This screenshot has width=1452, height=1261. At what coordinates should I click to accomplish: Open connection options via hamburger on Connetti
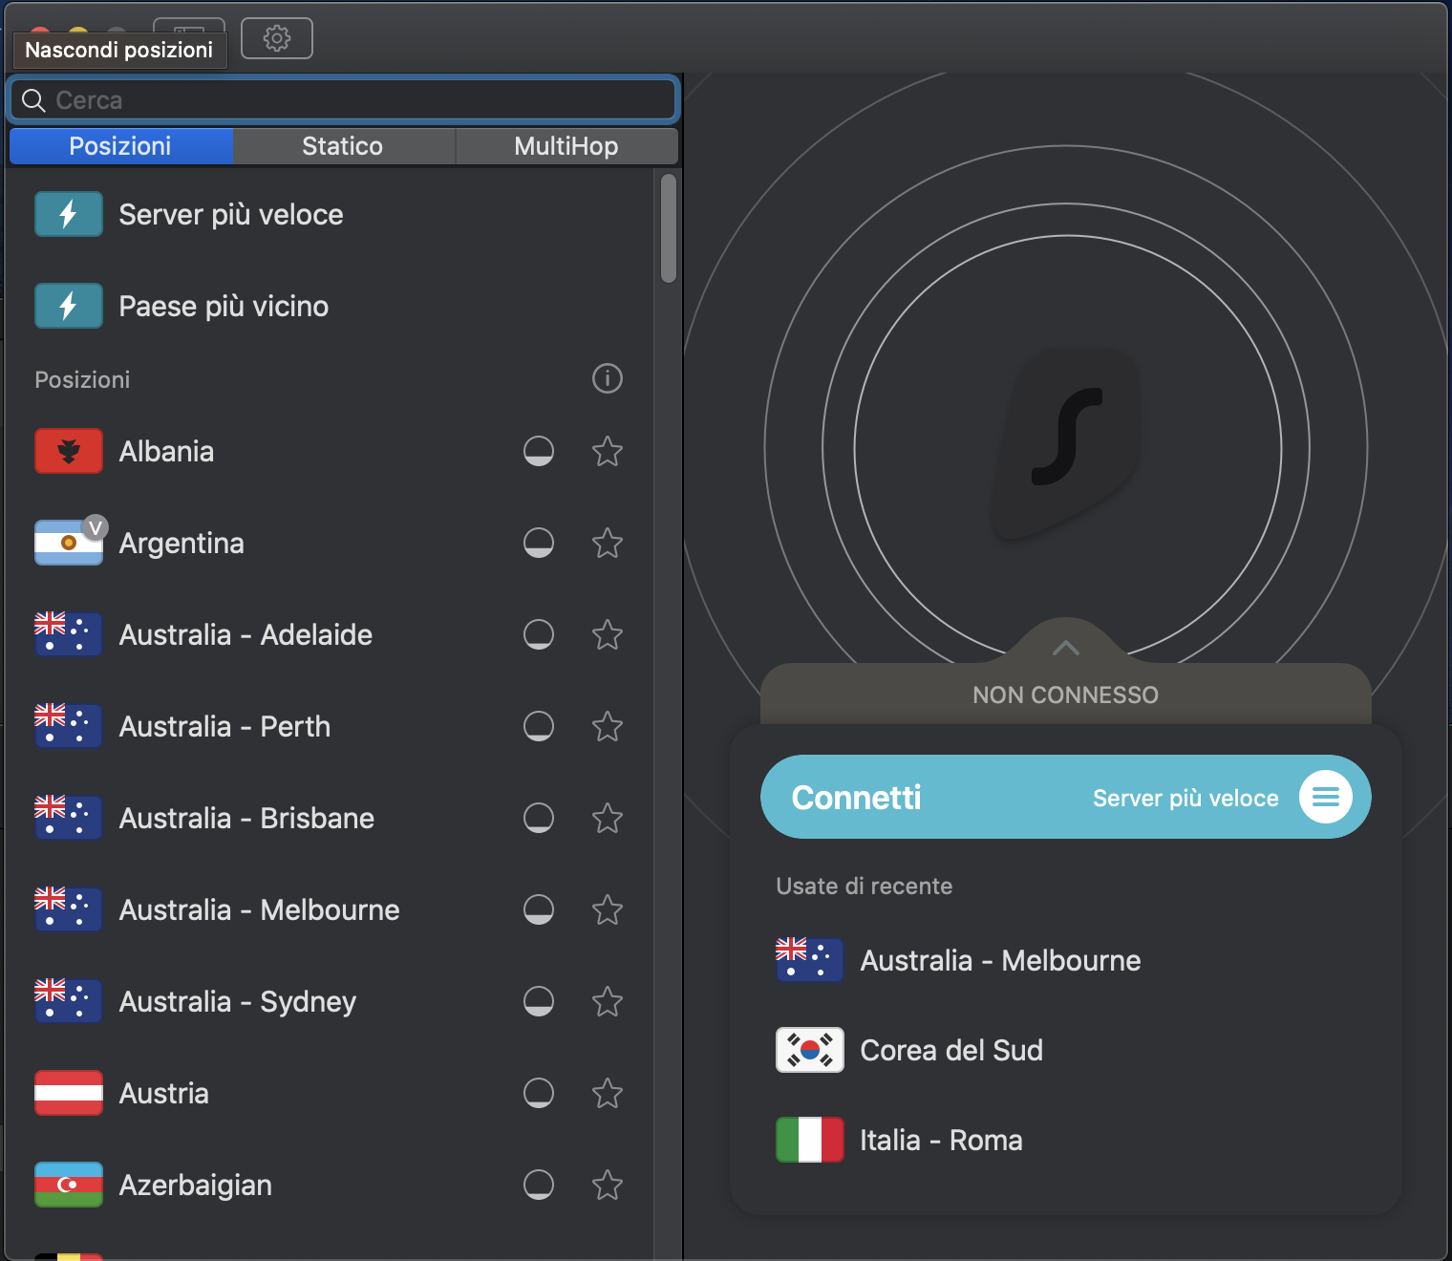[x=1326, y=797]
